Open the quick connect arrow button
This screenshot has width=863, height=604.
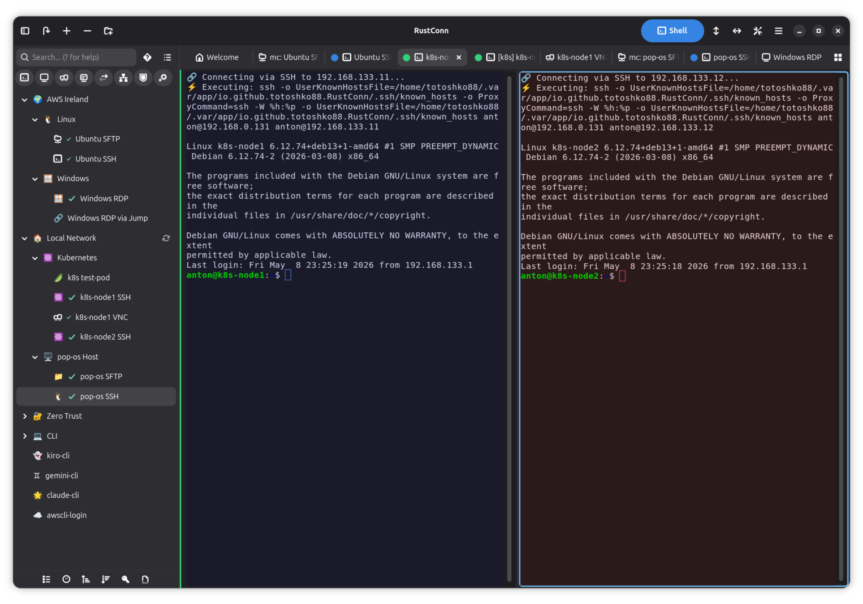pos(46,31)
